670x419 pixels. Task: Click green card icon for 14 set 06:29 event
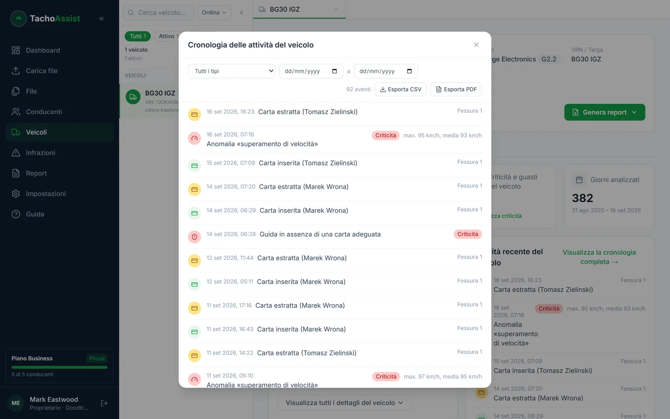tap(194, 213)
